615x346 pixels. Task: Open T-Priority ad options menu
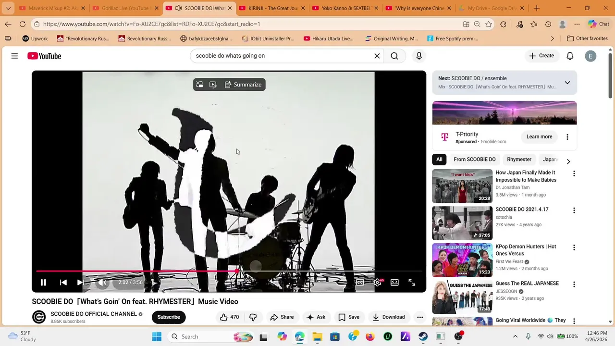pyautogui.click(x=567, y=137)
